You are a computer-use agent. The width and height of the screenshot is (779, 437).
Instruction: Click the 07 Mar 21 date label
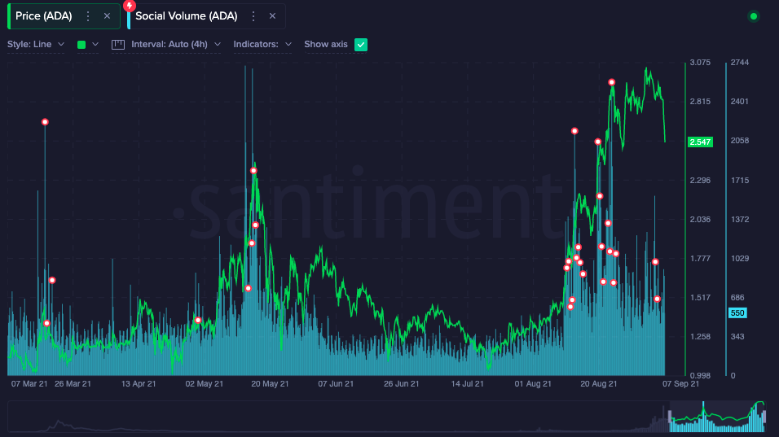click(29, 383)
